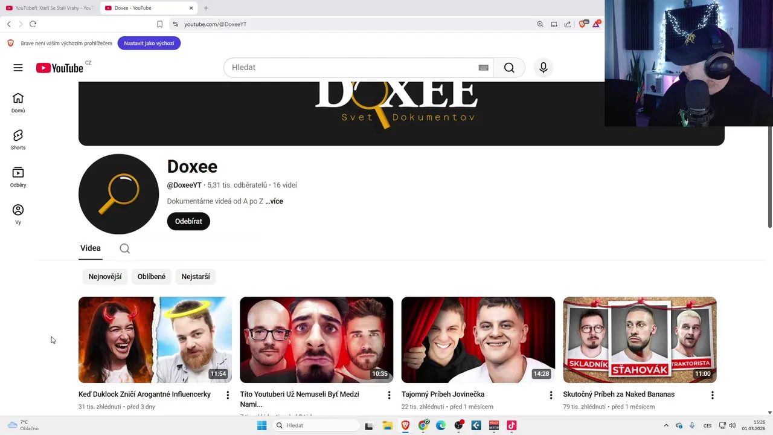Open File Explorer from taskbar

(x=388, y=425)
